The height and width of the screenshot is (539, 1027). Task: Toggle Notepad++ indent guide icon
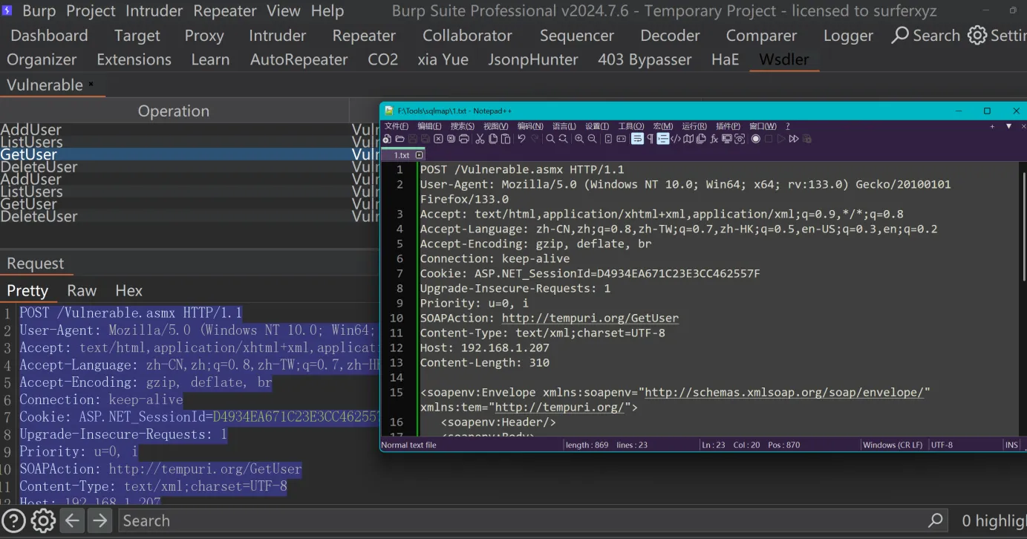pos(662,139)
